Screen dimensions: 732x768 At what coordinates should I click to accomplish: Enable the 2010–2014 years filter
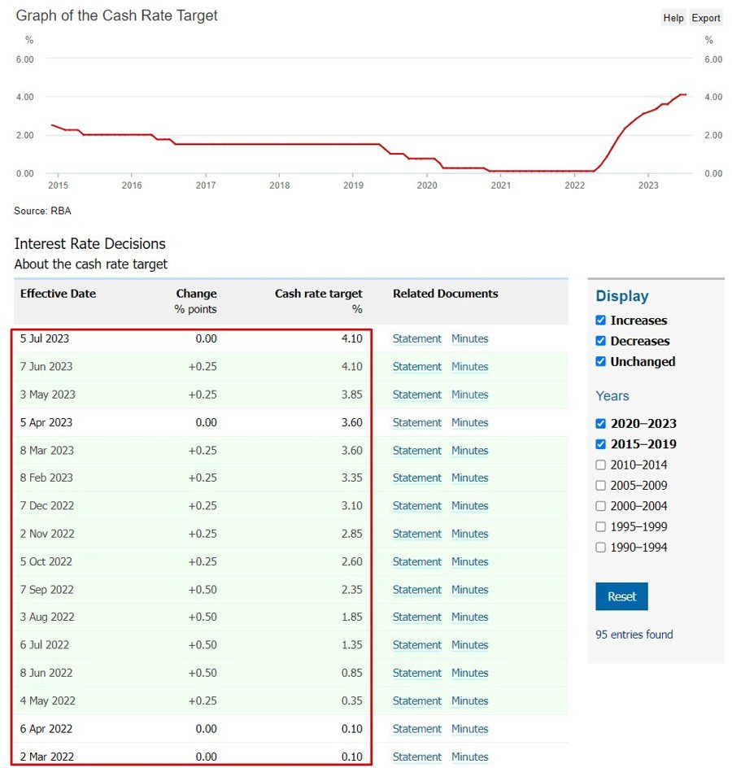pos(600,465)
